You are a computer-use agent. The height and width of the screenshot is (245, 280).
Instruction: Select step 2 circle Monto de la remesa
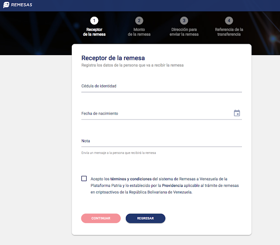[x=139, y=21]
